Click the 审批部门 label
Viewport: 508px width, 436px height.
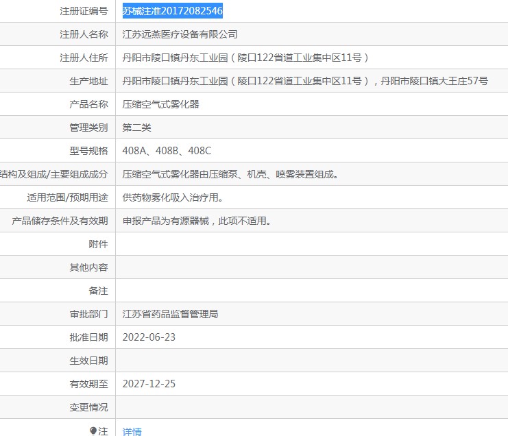coord(88,314)
